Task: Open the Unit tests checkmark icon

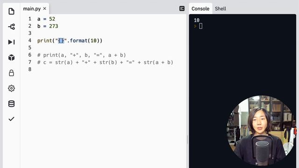Action: tap(11, 119)
